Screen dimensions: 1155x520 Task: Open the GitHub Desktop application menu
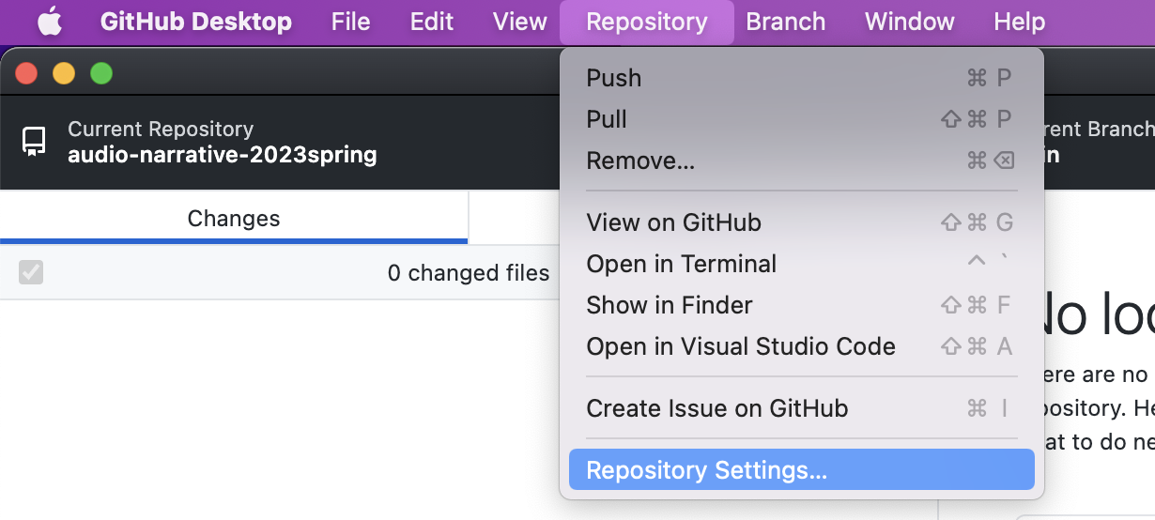point(195,22)
